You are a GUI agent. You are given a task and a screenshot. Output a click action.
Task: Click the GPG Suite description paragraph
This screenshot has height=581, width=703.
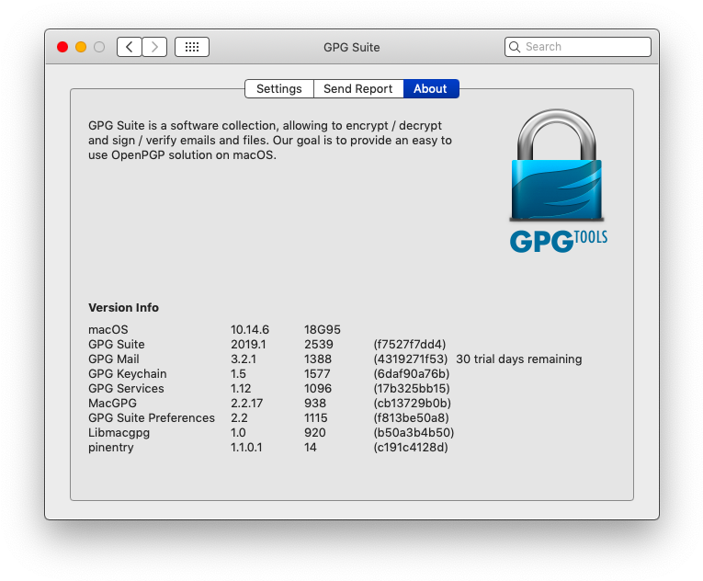click(270, 140)
